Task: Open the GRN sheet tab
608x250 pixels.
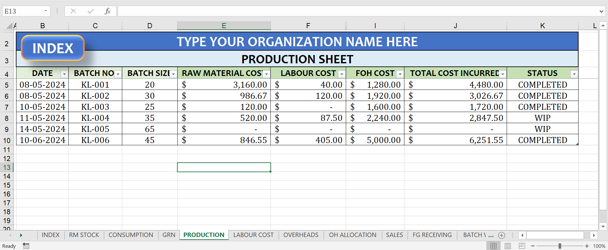Action: click(x=169, y=235)
